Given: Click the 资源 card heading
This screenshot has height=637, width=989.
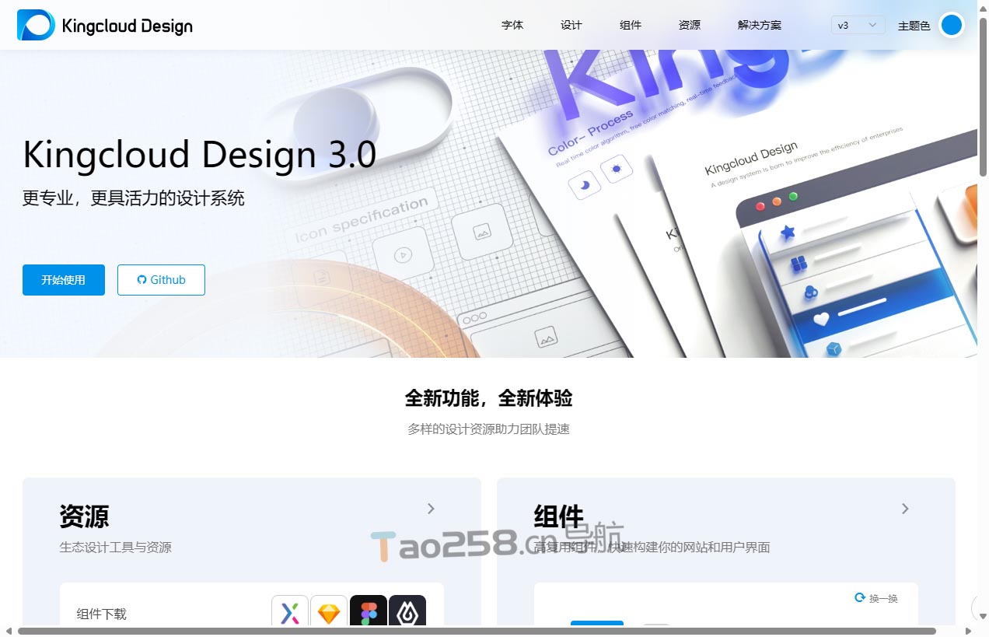Looking at the screenshot, I should (x=84, y=516).
